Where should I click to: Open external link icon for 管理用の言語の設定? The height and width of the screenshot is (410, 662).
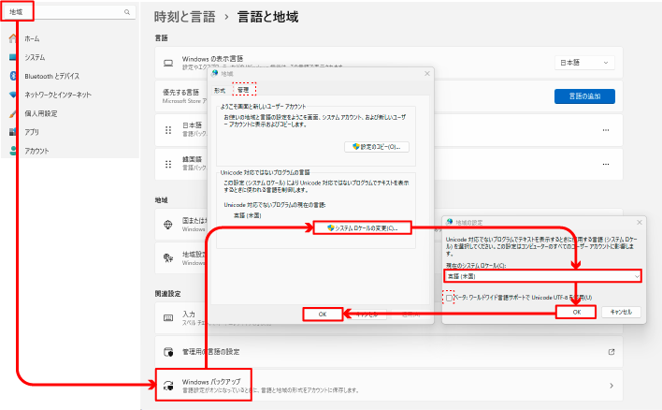click(x=612, y=352)
